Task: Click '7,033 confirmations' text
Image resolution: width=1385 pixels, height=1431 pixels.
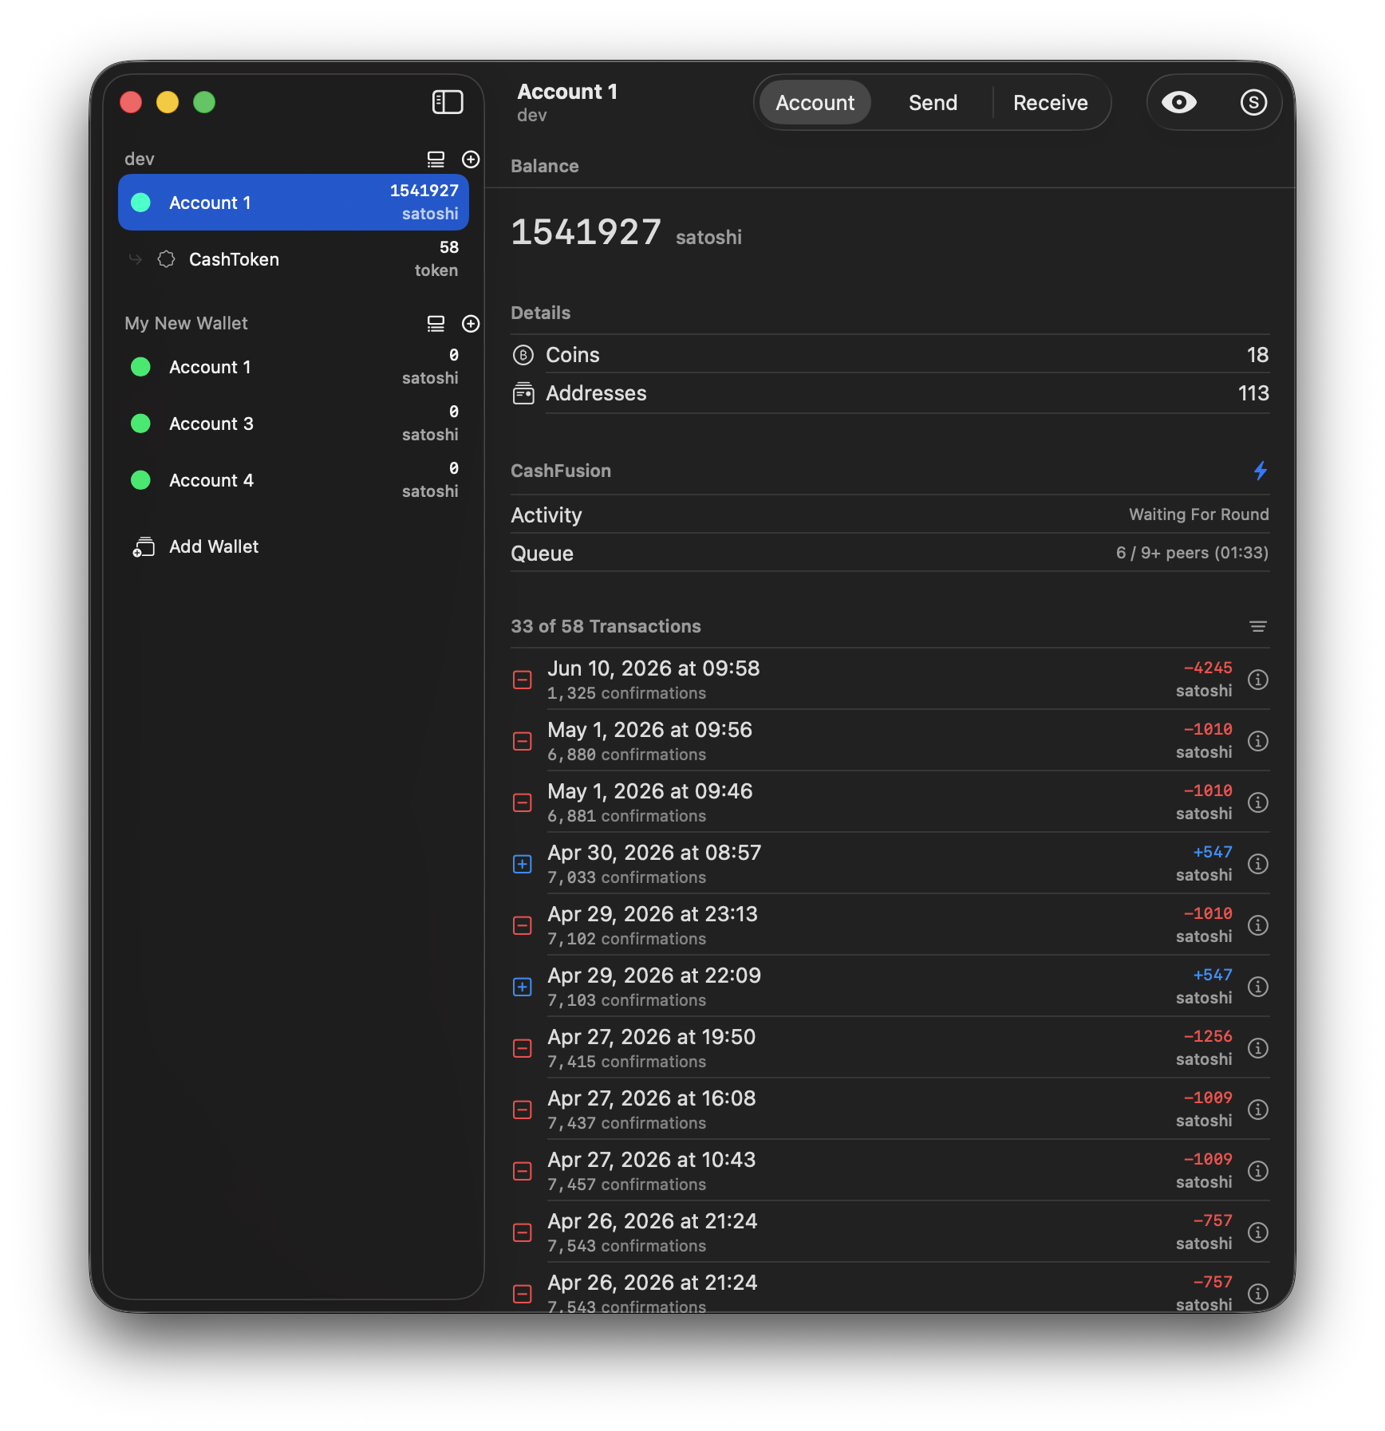Action: point(627,877)
